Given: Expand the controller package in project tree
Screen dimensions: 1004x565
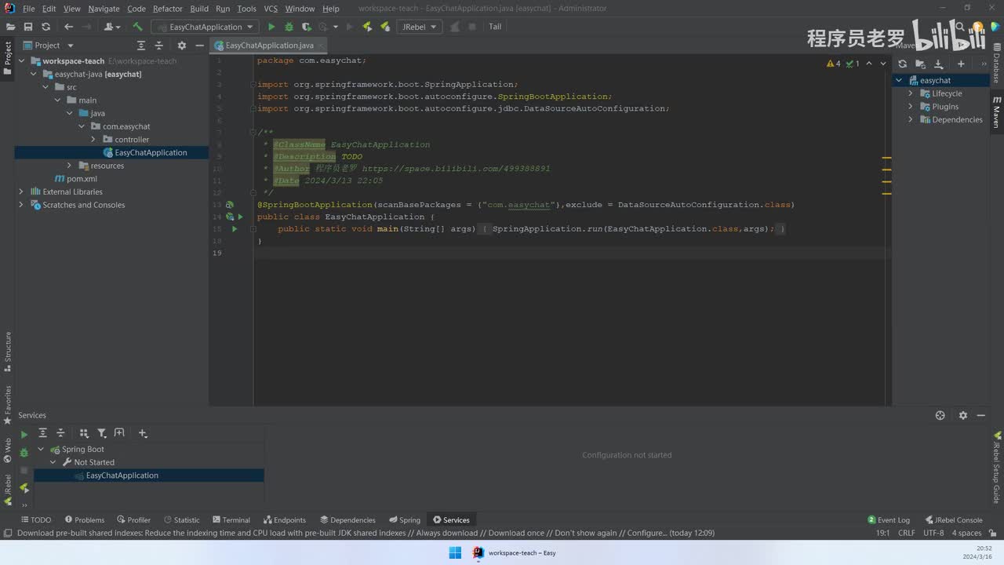Looking at the screenshot, I should pyautogui.click(x=93, y=140).
